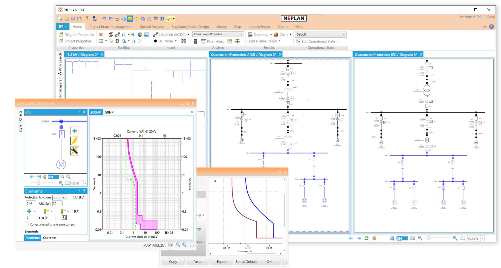Image resolution: width=501 pixels, height=268 pixels.
Task: Pin the Elements panel with pushpin
Action: coord(84,191)
